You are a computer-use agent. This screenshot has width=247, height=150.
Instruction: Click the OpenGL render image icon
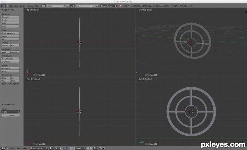pyautogui.click(x=100, y=148)
